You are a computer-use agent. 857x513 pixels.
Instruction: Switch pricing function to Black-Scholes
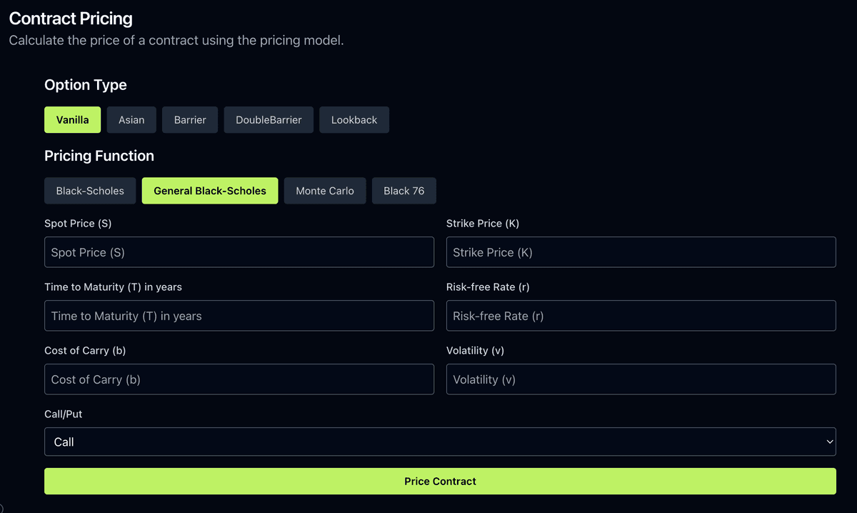click(90, 190)
